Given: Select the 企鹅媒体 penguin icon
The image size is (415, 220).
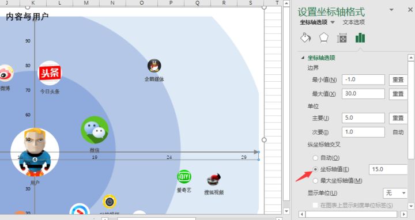Looking at the screenshot, I should (154, 66).
